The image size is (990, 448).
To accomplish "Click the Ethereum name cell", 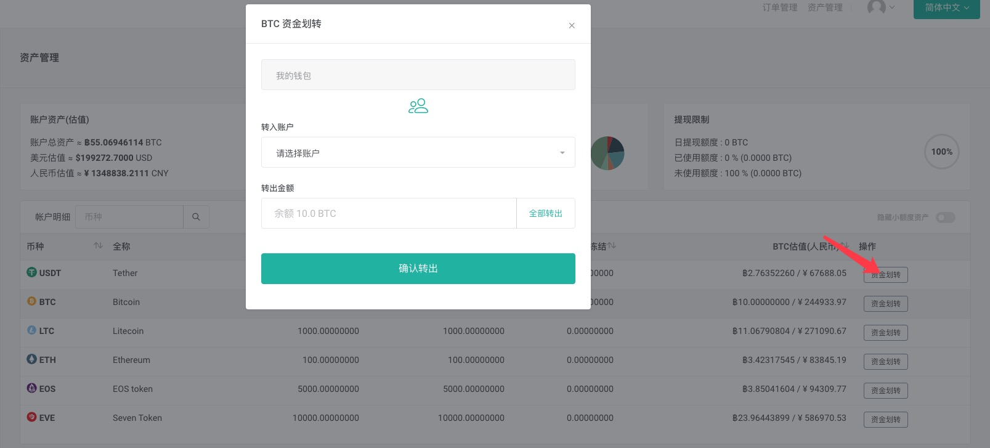I will pyautogui.click(x=131, y=360).
